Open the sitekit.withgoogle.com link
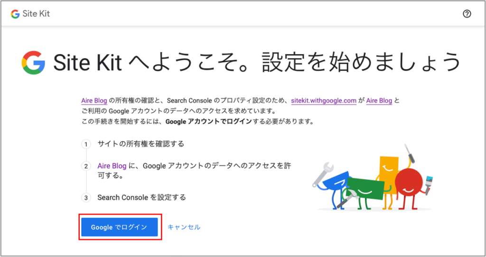Viewport: 486px width, 257px height. tap(324, 101)
